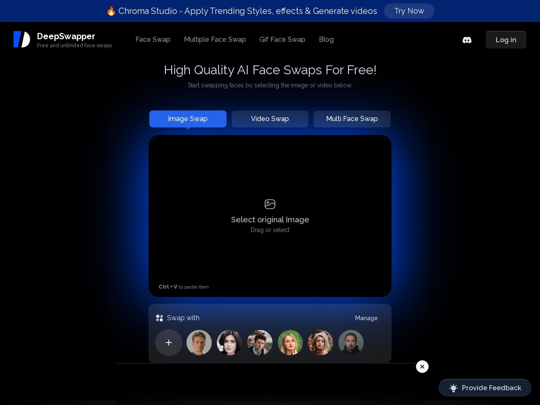The image size is (540, 405).
Task: Switch to the Multi Face Swap tab
Action: tap(352, 119)
